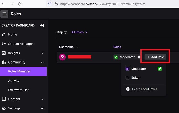
Task: Open the Learn about Roles link
Action: [145, 89]
